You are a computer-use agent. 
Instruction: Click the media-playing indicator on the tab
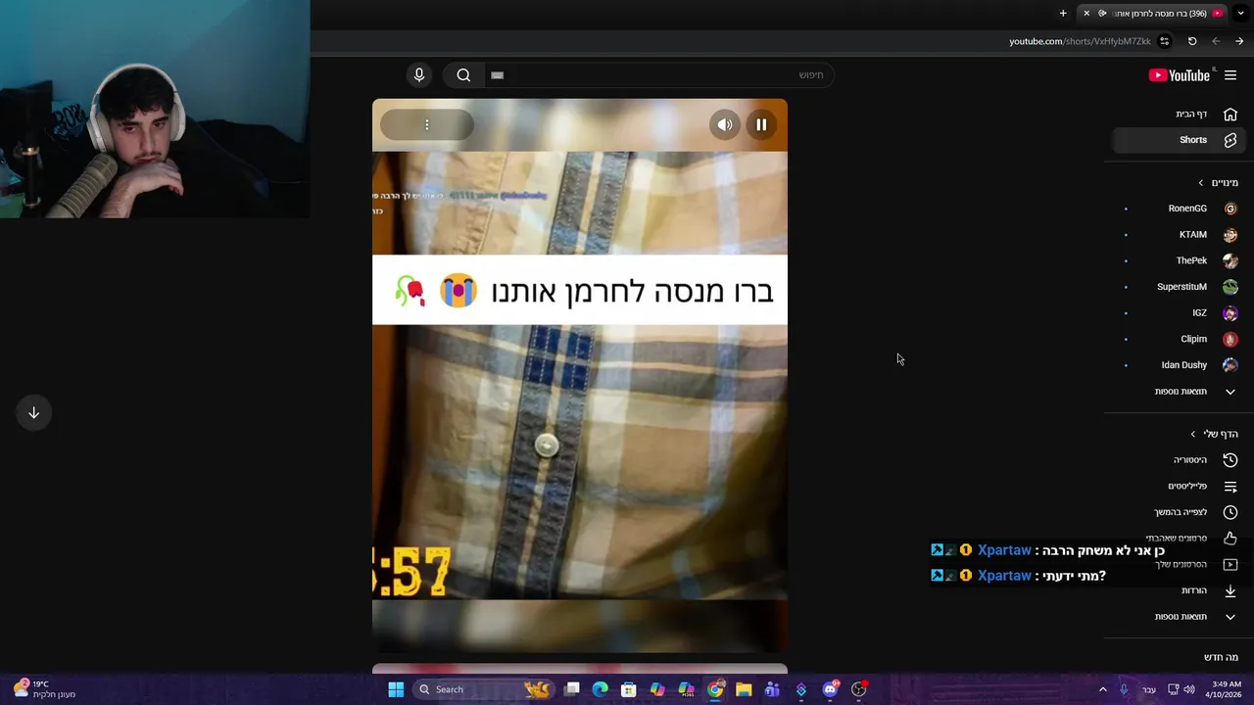pyautogui.click(x=1103, y=14)
